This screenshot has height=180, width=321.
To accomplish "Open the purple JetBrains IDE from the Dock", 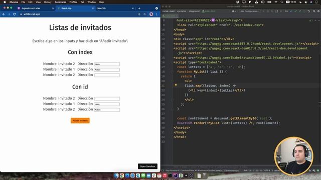I will click(176, 175).
